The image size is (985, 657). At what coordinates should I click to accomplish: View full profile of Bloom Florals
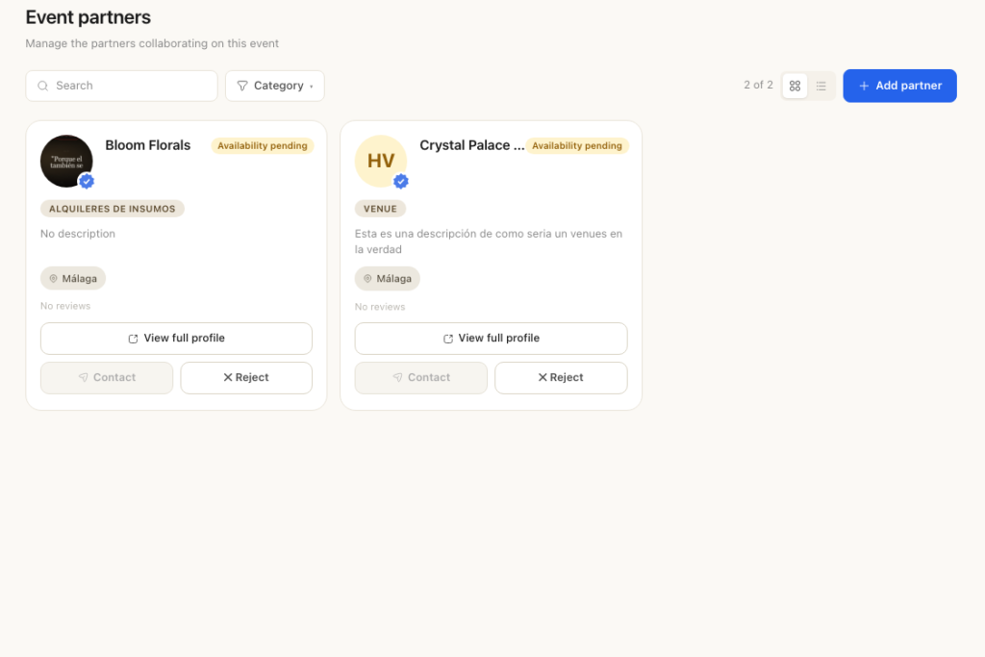pyautogui.click(x=177, y=339)
